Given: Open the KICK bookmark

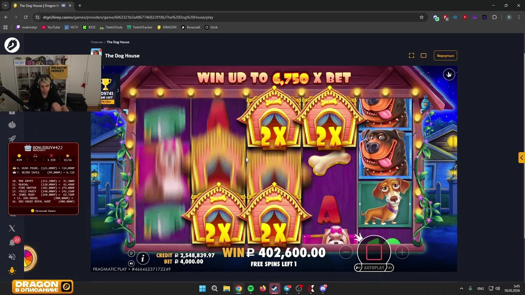Looking at the screenshot, I should tap(89, 27).
